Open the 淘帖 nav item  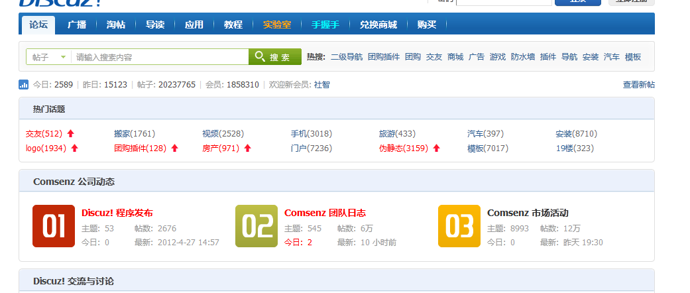116,25
